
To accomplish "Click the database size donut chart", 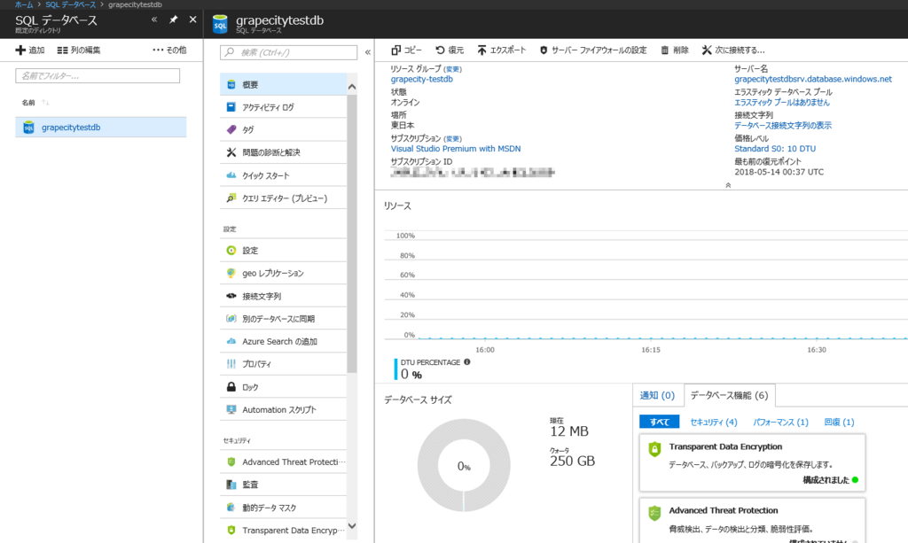I will 464,466.
